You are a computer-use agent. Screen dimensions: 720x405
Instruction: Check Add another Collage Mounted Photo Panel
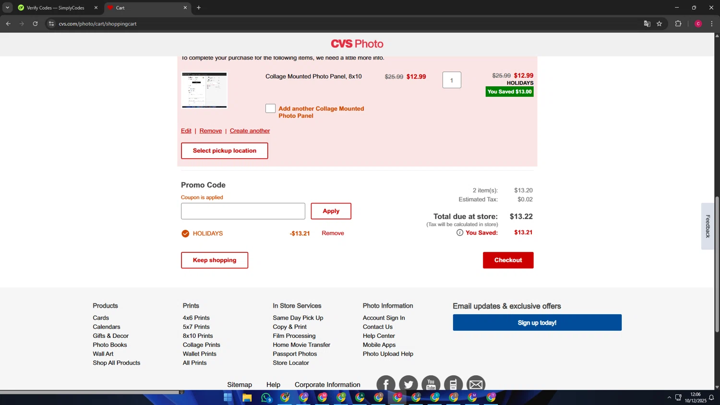point(271,108)
